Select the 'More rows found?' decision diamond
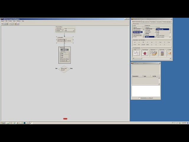 64,69
